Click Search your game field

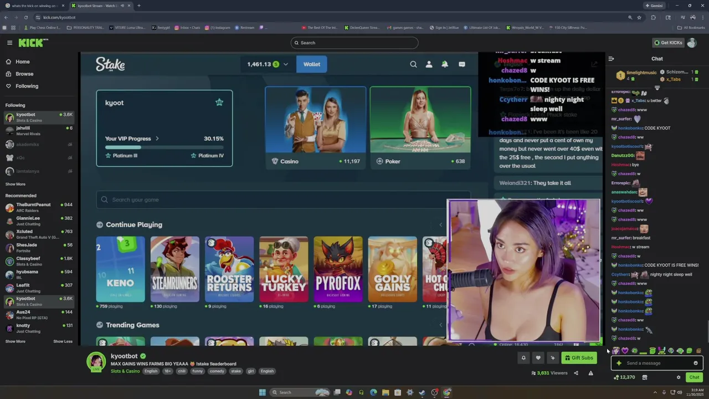(x=283, y=199)
